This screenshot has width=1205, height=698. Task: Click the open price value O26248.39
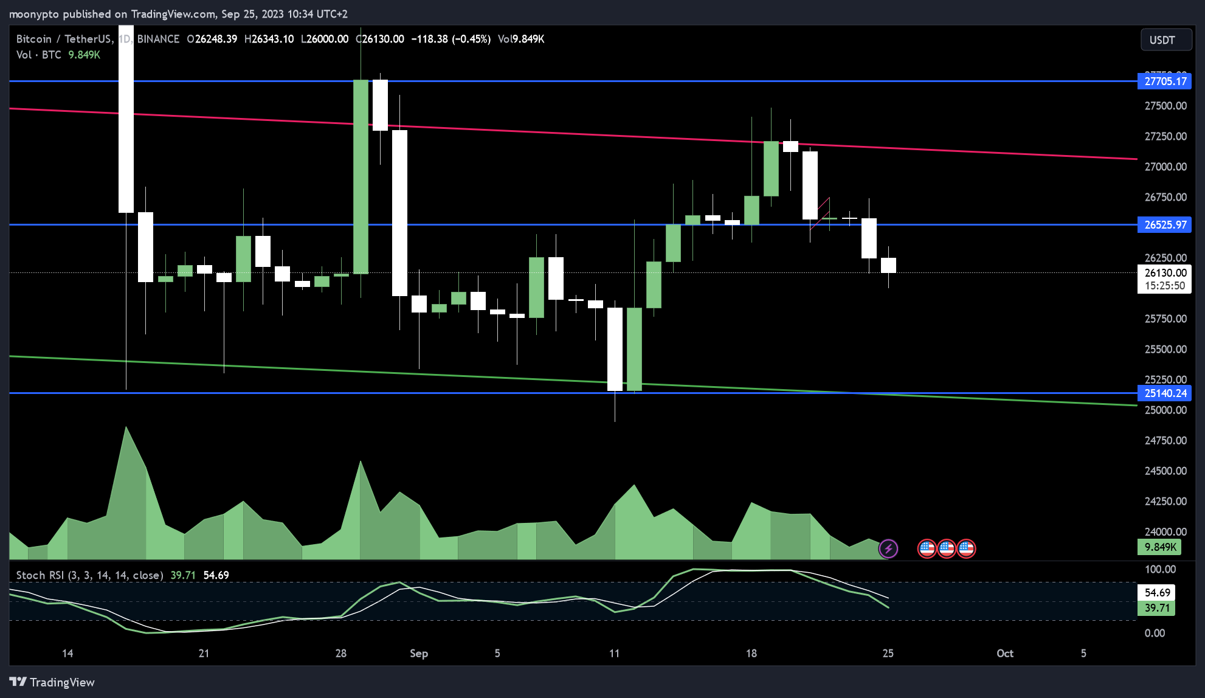[212, 39]
